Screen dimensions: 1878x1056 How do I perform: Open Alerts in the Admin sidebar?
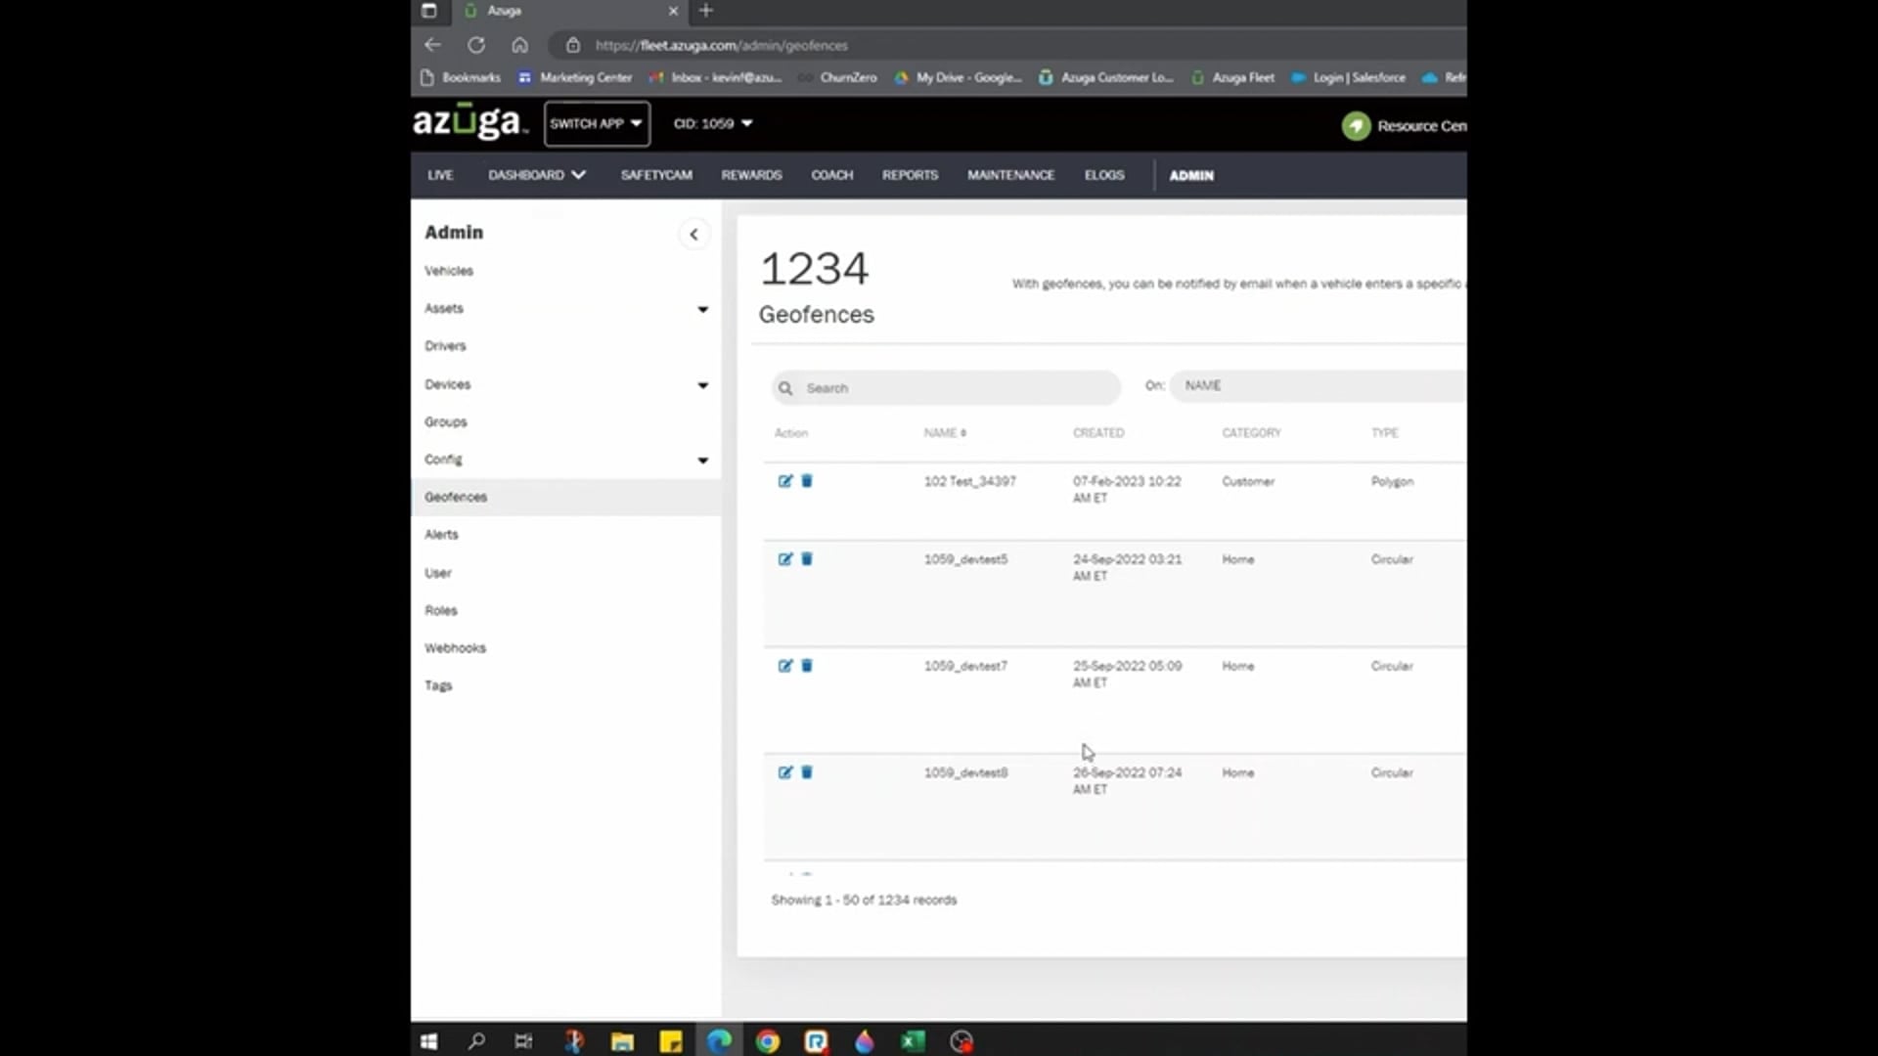(x=441, y=535)
